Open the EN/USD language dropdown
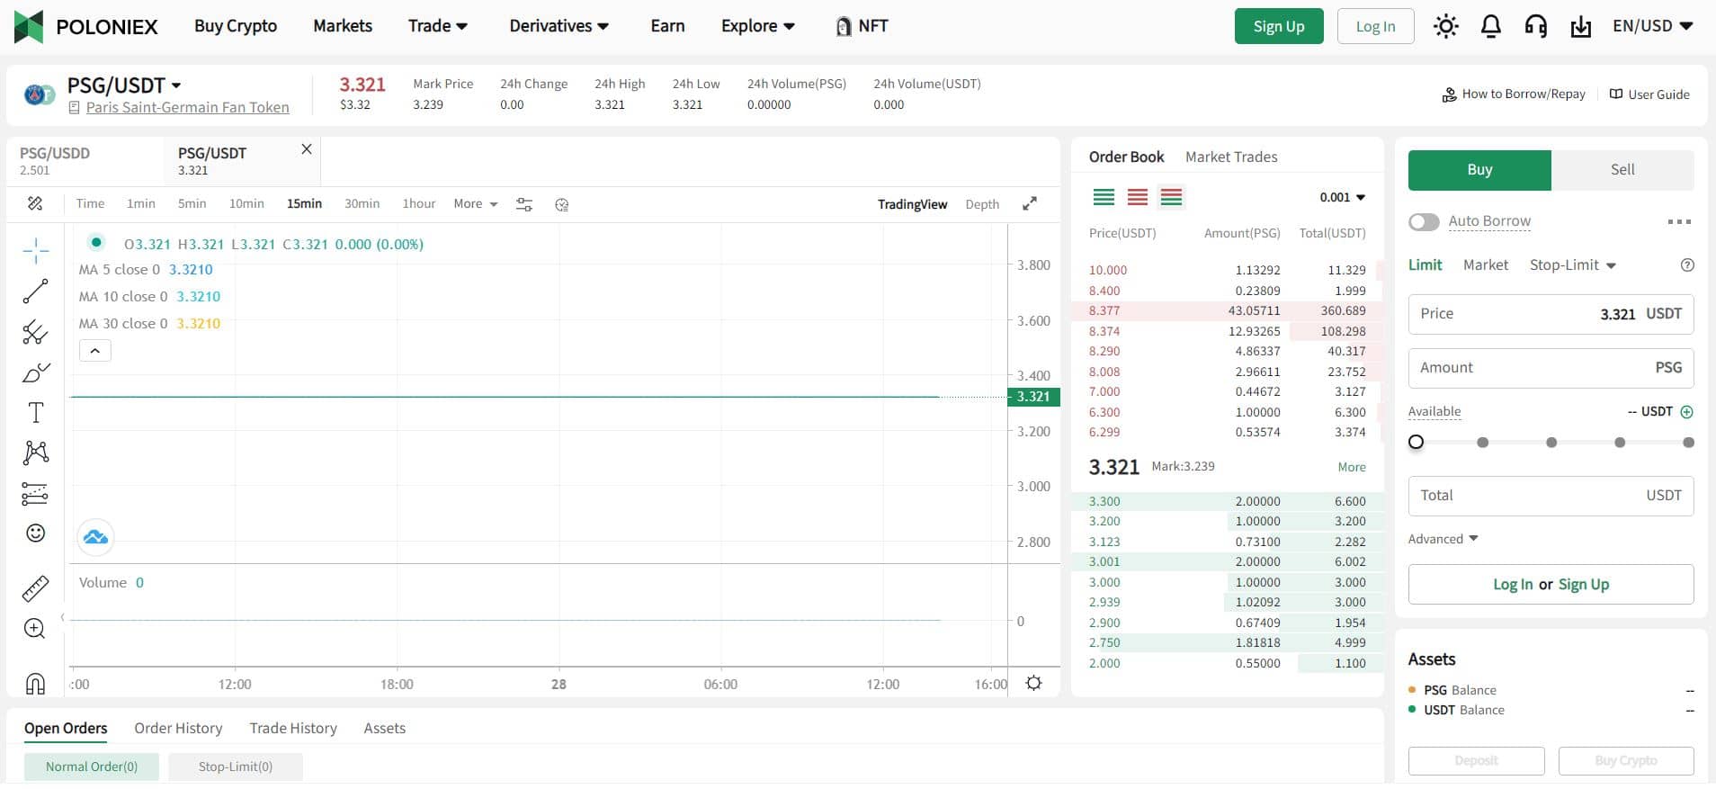The width and height of the screenshot is (1716, 789). (x=1653, y=26)
